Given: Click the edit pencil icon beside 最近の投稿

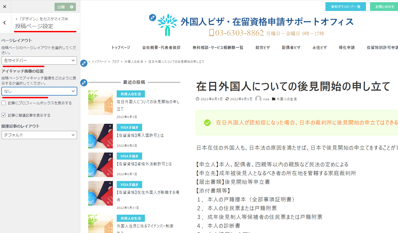Looking at the screenshot, I should pos(84,82).
